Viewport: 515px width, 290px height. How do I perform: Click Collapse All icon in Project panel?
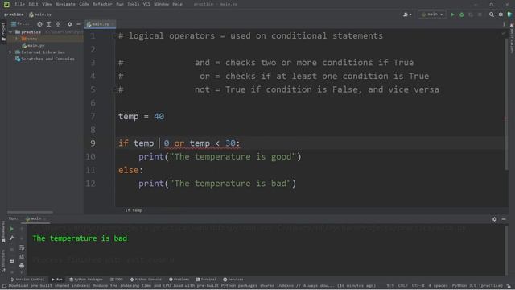click(x=58, y=24)
